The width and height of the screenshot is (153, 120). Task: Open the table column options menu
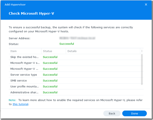(x=142, y=51)
